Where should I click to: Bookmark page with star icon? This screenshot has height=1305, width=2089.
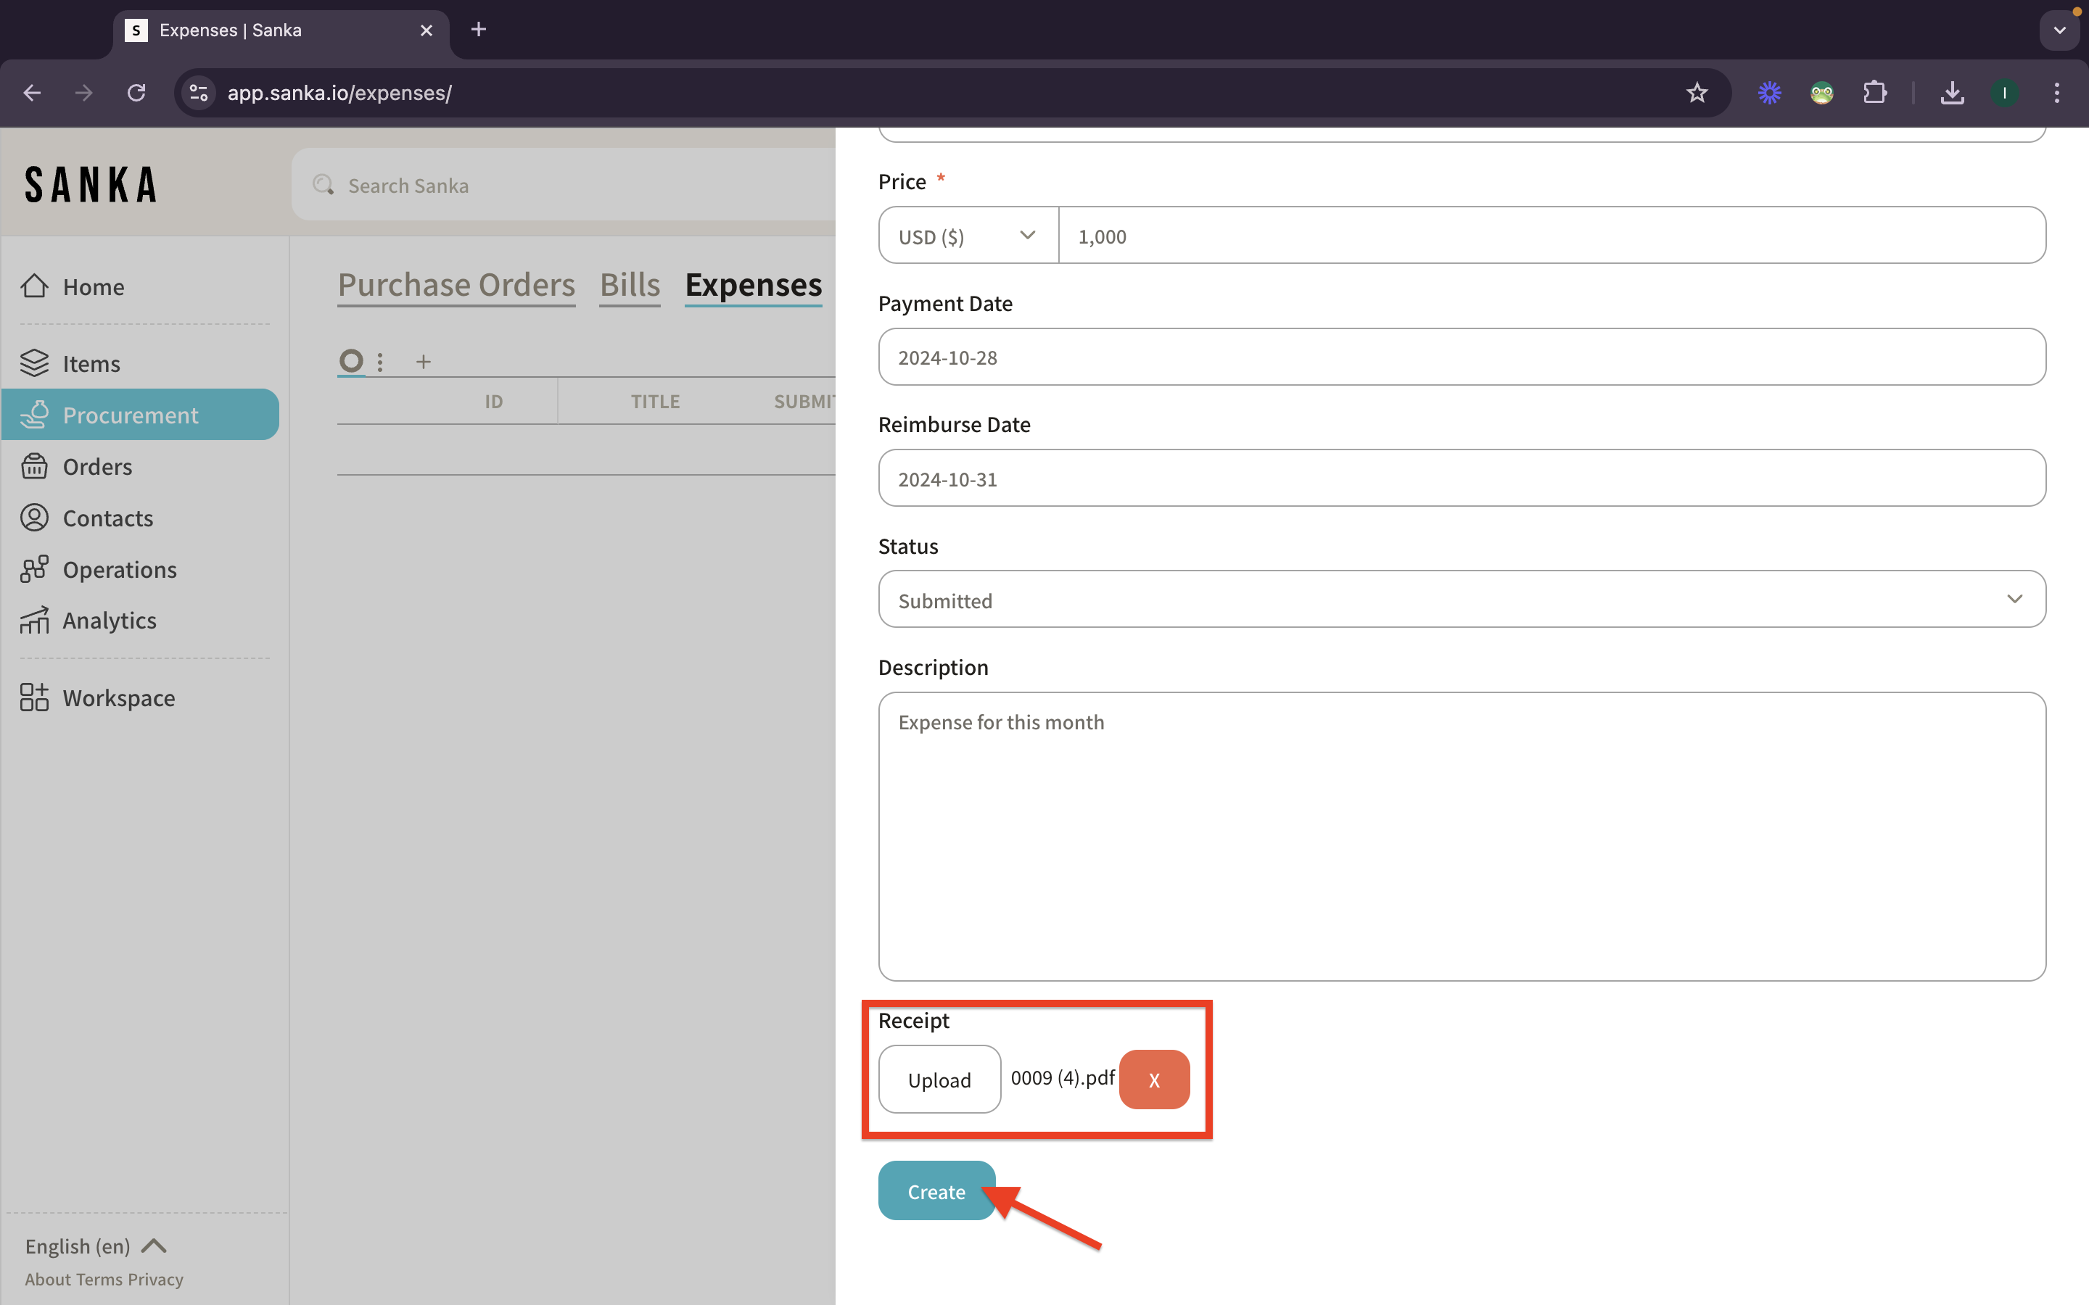tap(1697, 92)
